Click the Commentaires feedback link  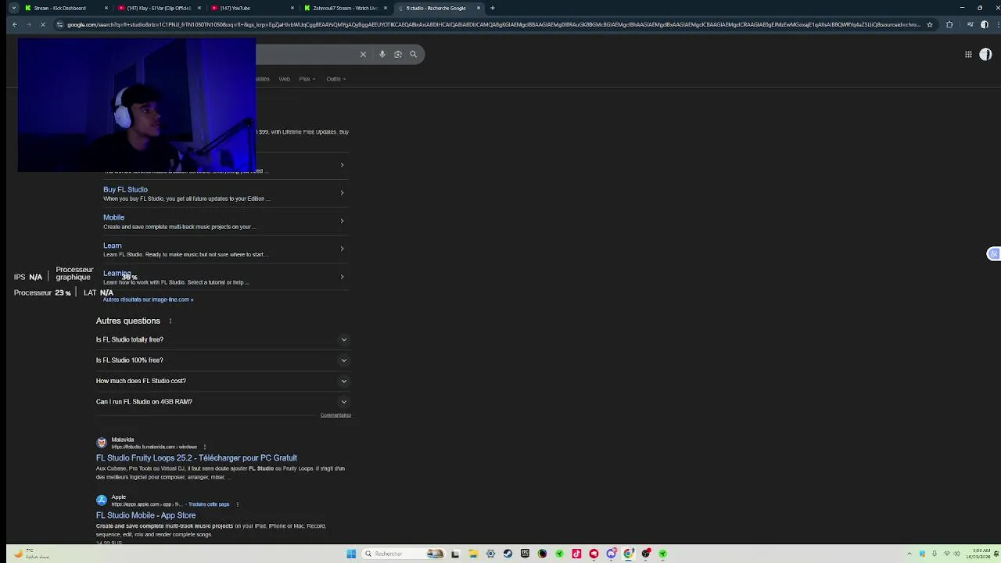point(335,415)
